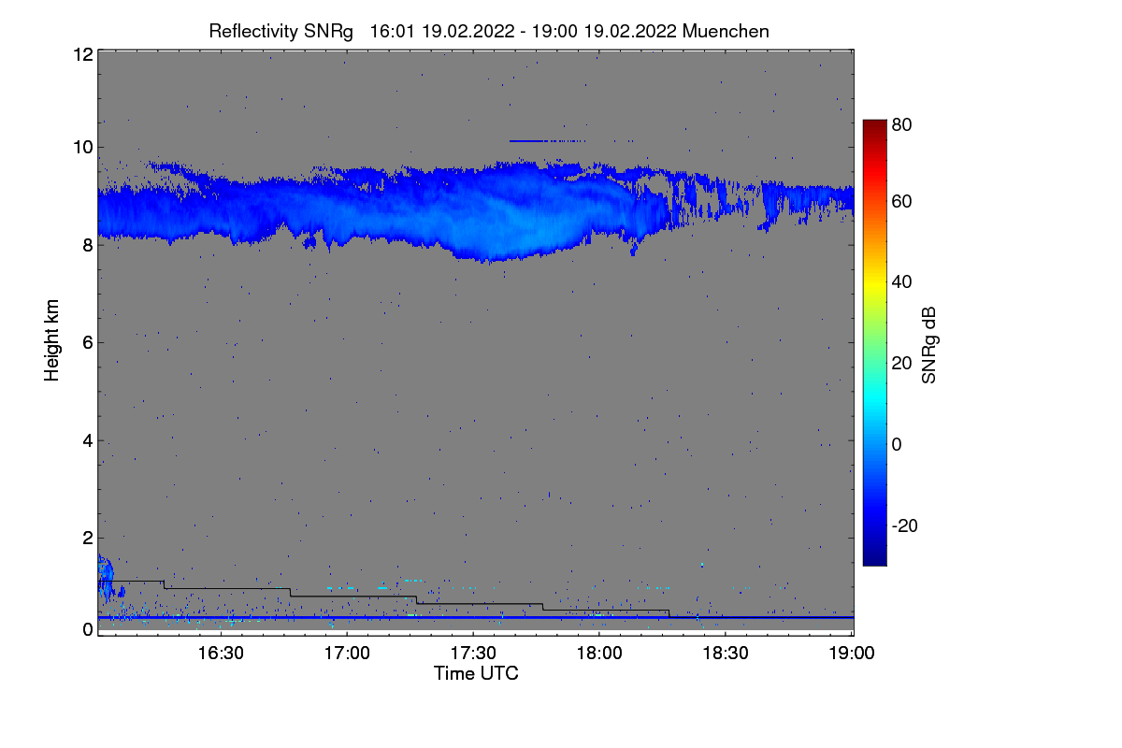Click the 18:00 time tick label
1122x748 pixels.
tap(599, 653)
